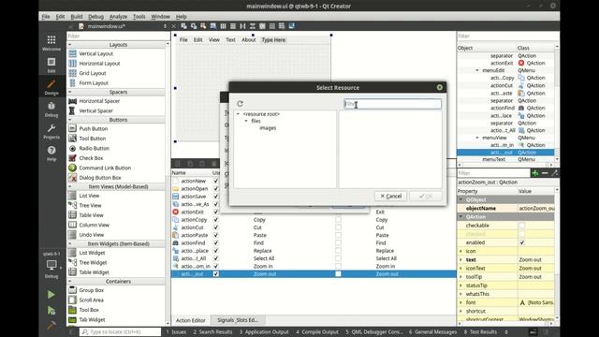The height and width of the screenshot is (337, 599).
Task: Click Cancel in Select Resource dialog
Action: pyautogui.click(x=391, y=196)
